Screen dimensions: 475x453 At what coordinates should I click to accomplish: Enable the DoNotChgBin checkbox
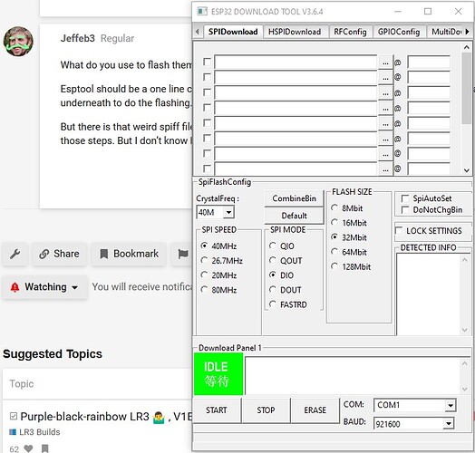click(x=404, y=209)
